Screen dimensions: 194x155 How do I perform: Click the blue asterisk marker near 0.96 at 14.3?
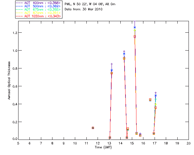coord(124,54)
